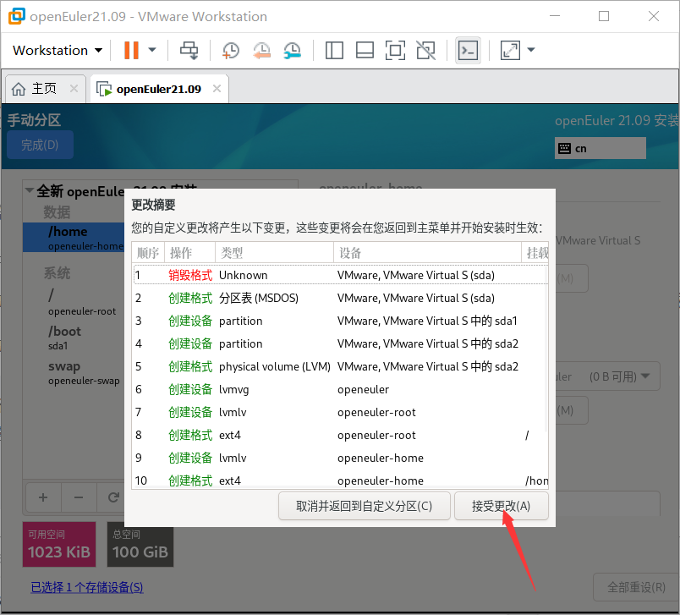Viewport: 680px width, 615px height.
Task: Show the console view
Action: [x=468, y=50]
